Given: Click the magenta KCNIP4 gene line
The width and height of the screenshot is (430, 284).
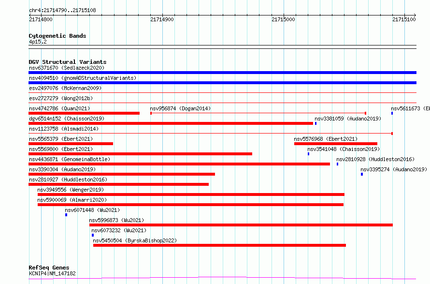Looking at the screenshot, I should [222, 278].
